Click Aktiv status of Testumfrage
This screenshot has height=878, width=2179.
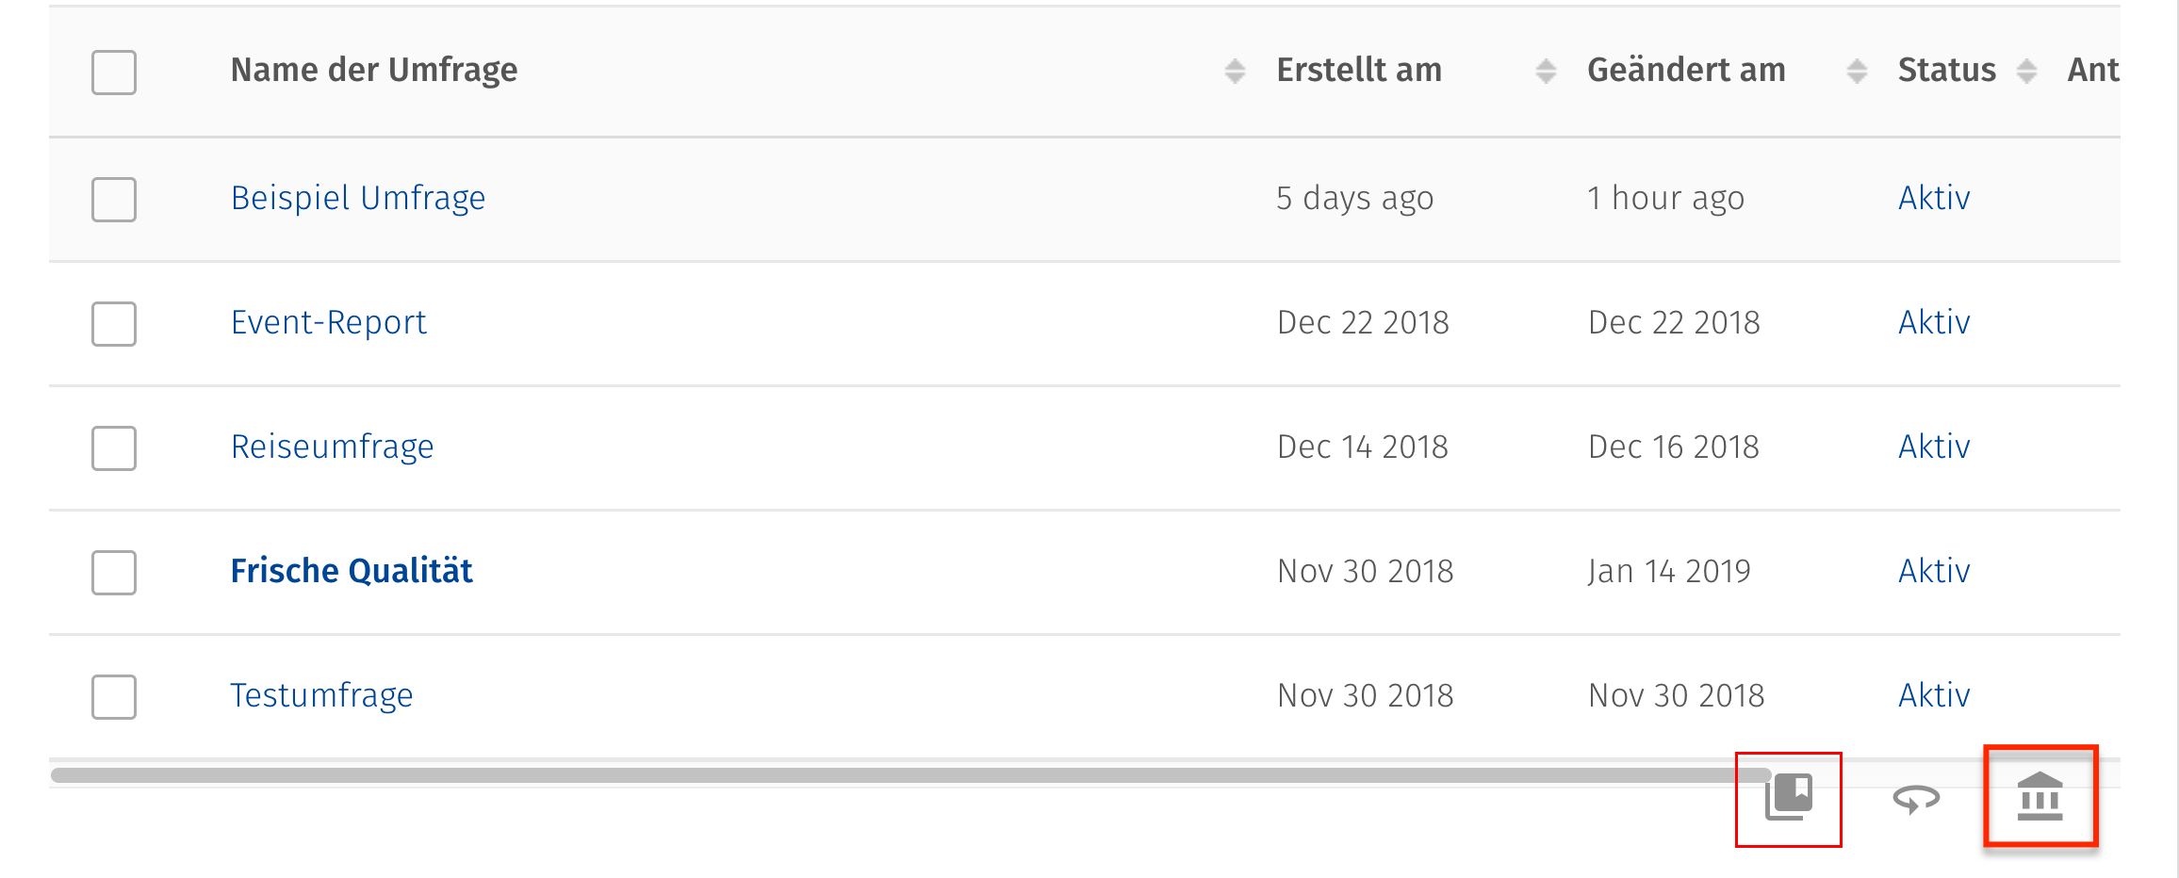coord(1933,694)
